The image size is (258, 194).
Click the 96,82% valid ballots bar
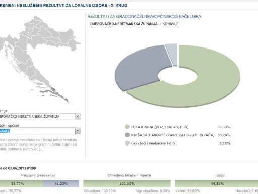pos(216,183)
